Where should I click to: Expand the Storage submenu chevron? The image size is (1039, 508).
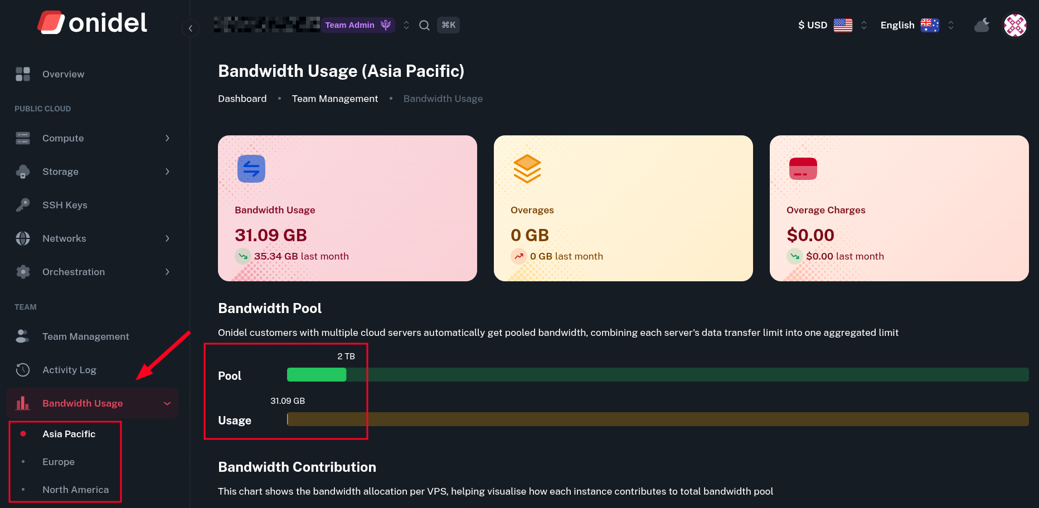pyautogui.click(x=167, y=172)
